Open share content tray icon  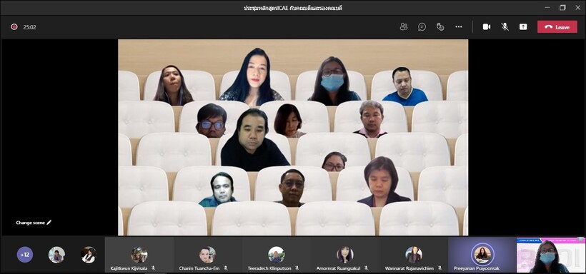(523, 27)
